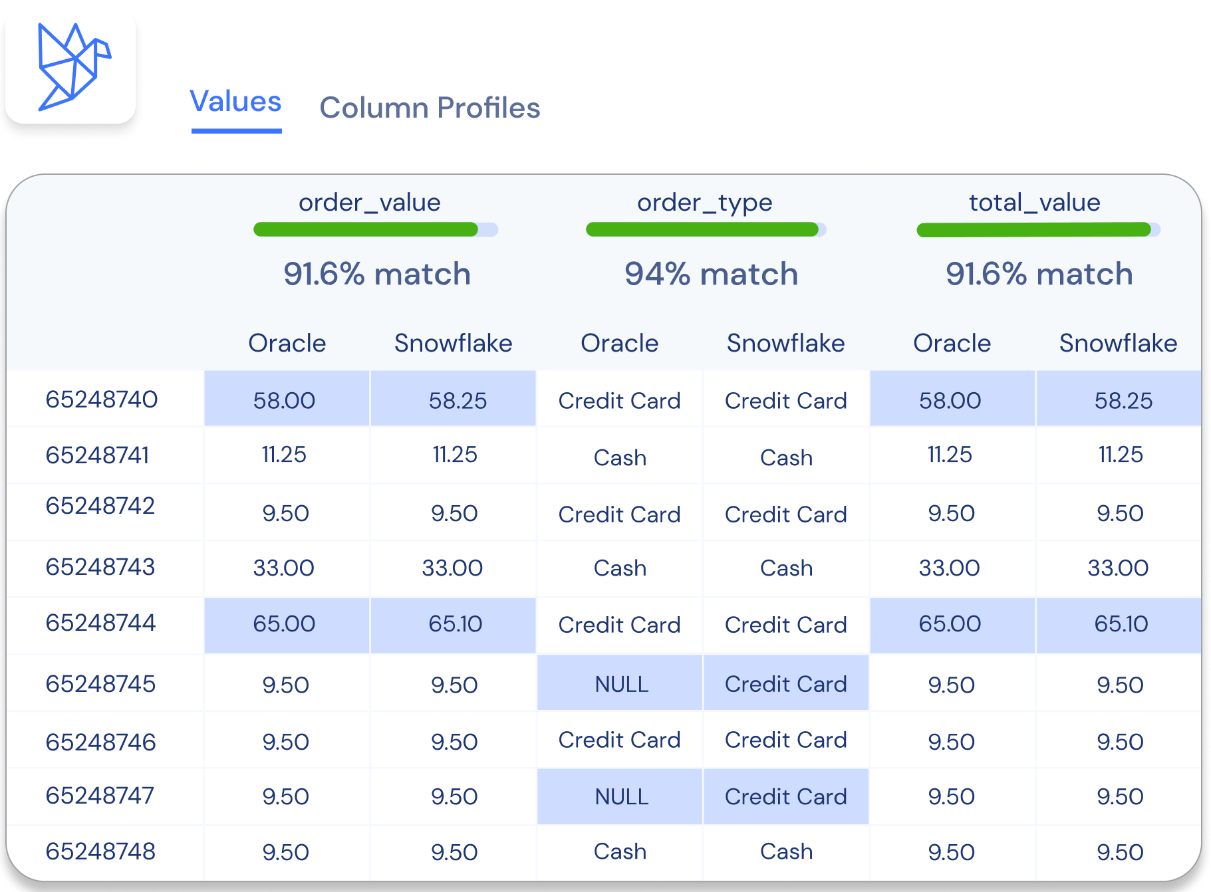Select row ID 65248745
Image resolution: width=1211 pixels, height=892 pixels.
pyautogui.click(x=100, y=684)
